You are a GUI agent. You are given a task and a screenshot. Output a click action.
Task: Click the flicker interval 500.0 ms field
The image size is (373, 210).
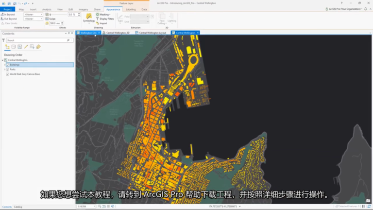click(55, 23)
